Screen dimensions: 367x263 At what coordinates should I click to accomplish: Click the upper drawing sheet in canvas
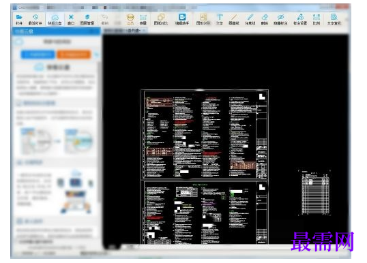tap(205, 134)
